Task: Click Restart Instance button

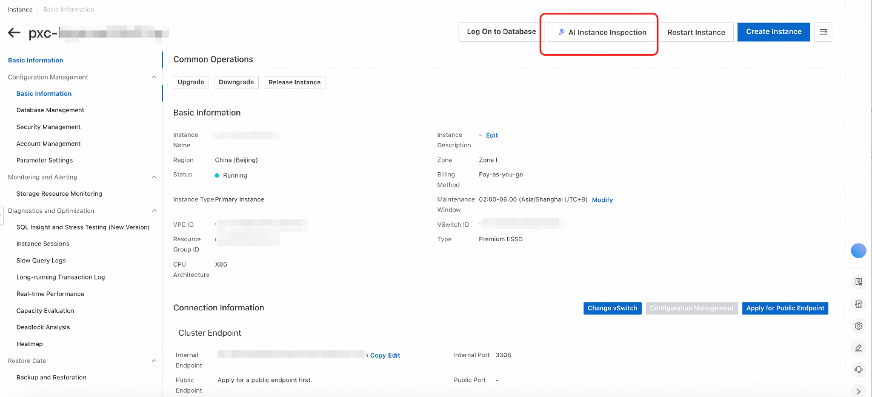Action: click(696, 32)
